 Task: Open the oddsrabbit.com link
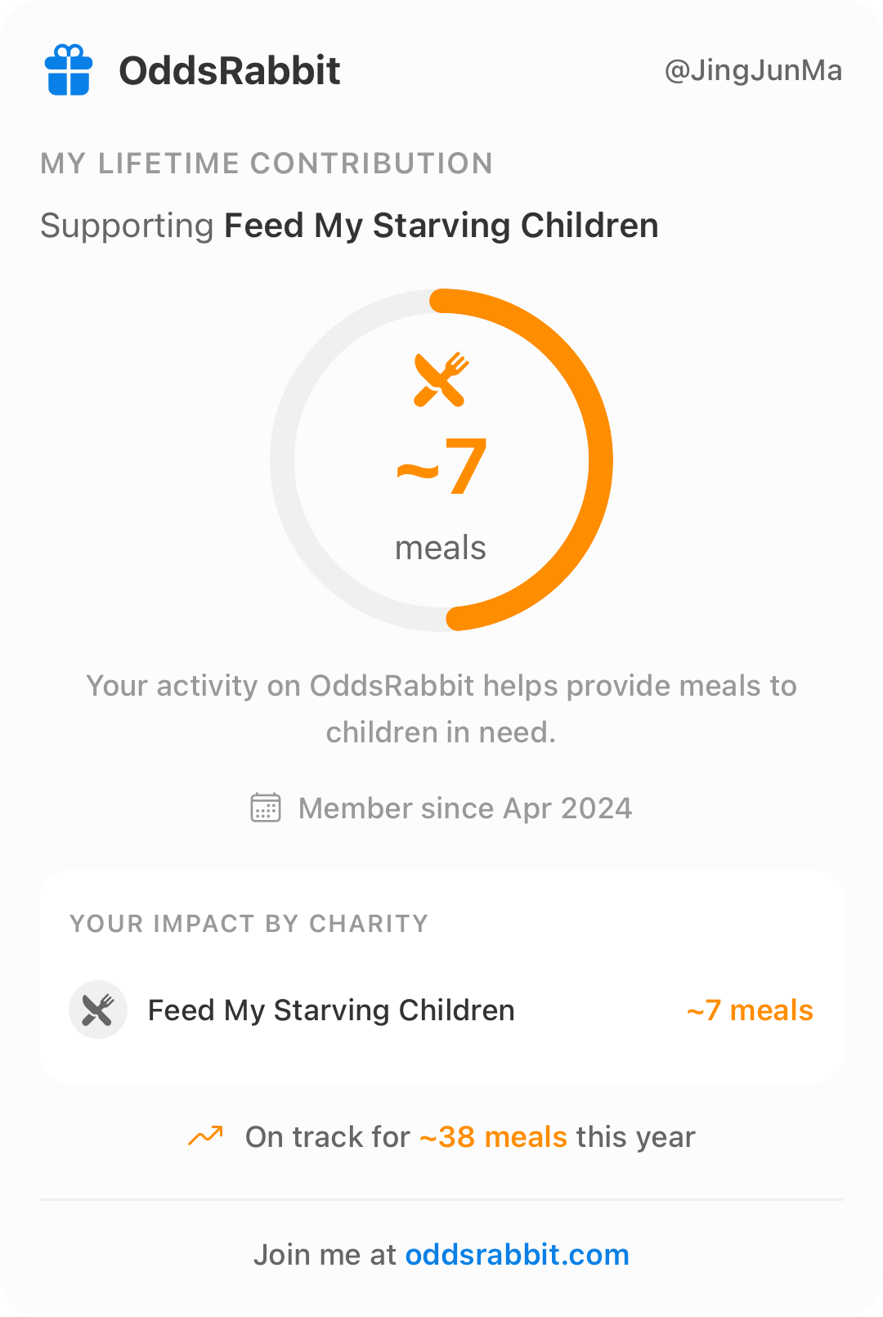(x=517, y=1254)
